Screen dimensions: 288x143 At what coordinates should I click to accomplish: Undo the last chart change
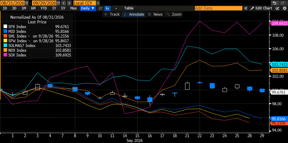tap(274, 3)
